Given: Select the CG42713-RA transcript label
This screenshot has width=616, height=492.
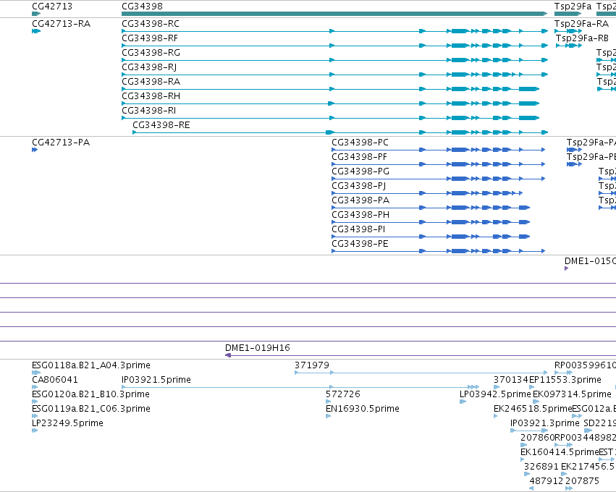Looking at the screenshot, I should (x=61, y=24).
